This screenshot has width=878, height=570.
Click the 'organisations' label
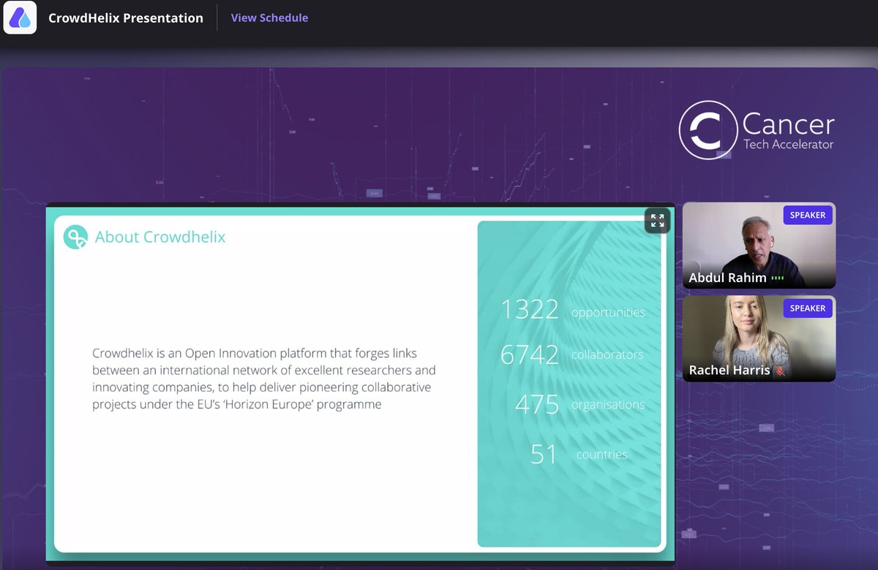click(x=608, y=405)
